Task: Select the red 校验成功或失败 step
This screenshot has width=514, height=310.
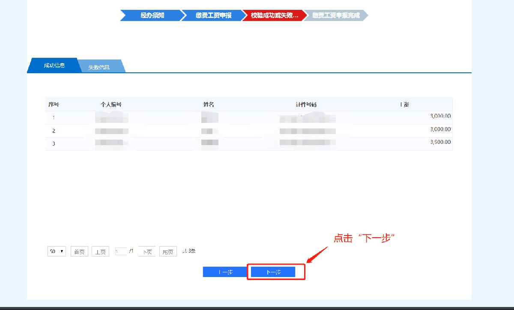Action: (274, 15)
